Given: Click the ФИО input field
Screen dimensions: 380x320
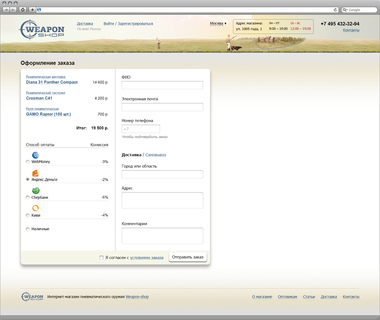Looking at the screenshot, I should (x=162, y=85).
